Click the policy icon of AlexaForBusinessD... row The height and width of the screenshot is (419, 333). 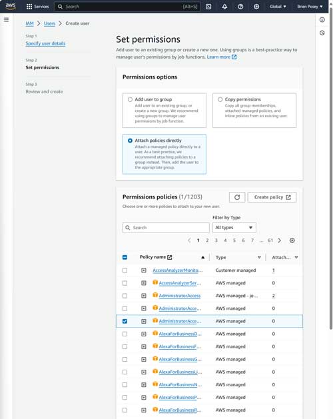[155, 333]
